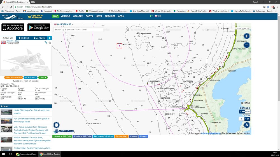Click browser Back arrow
The width and height of the screenshot is (280, 157).
click(x=3, y=7)
